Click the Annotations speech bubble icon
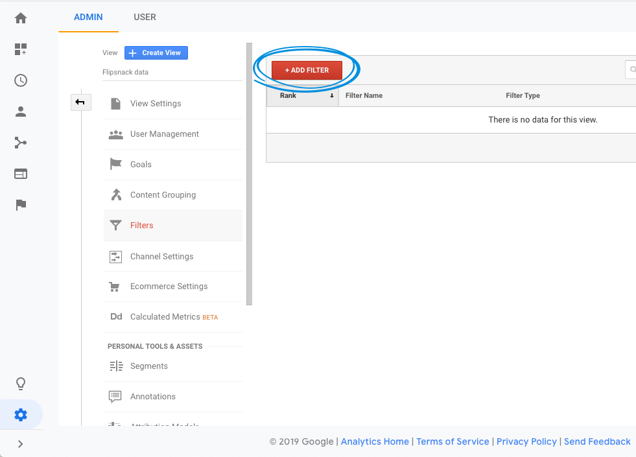636x457 pixels. point(115,397)
